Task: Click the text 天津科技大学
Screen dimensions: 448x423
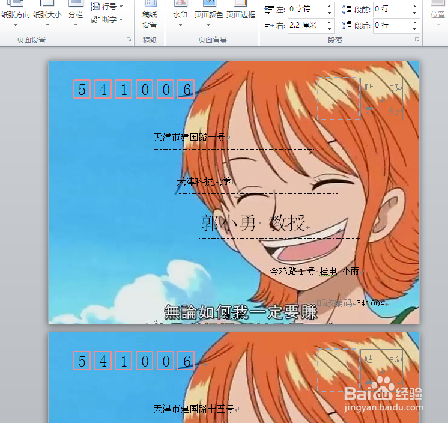Action: point(204,181)
